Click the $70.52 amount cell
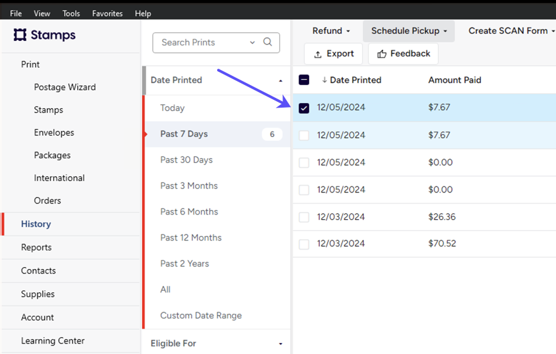 tap(442, 244)
